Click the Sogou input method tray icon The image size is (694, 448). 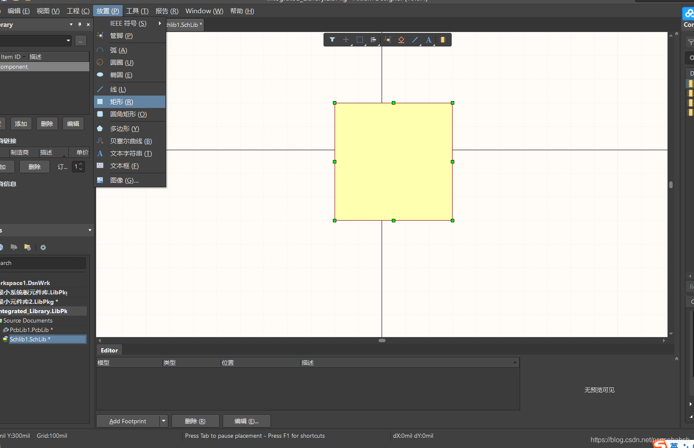pos(660,445)
